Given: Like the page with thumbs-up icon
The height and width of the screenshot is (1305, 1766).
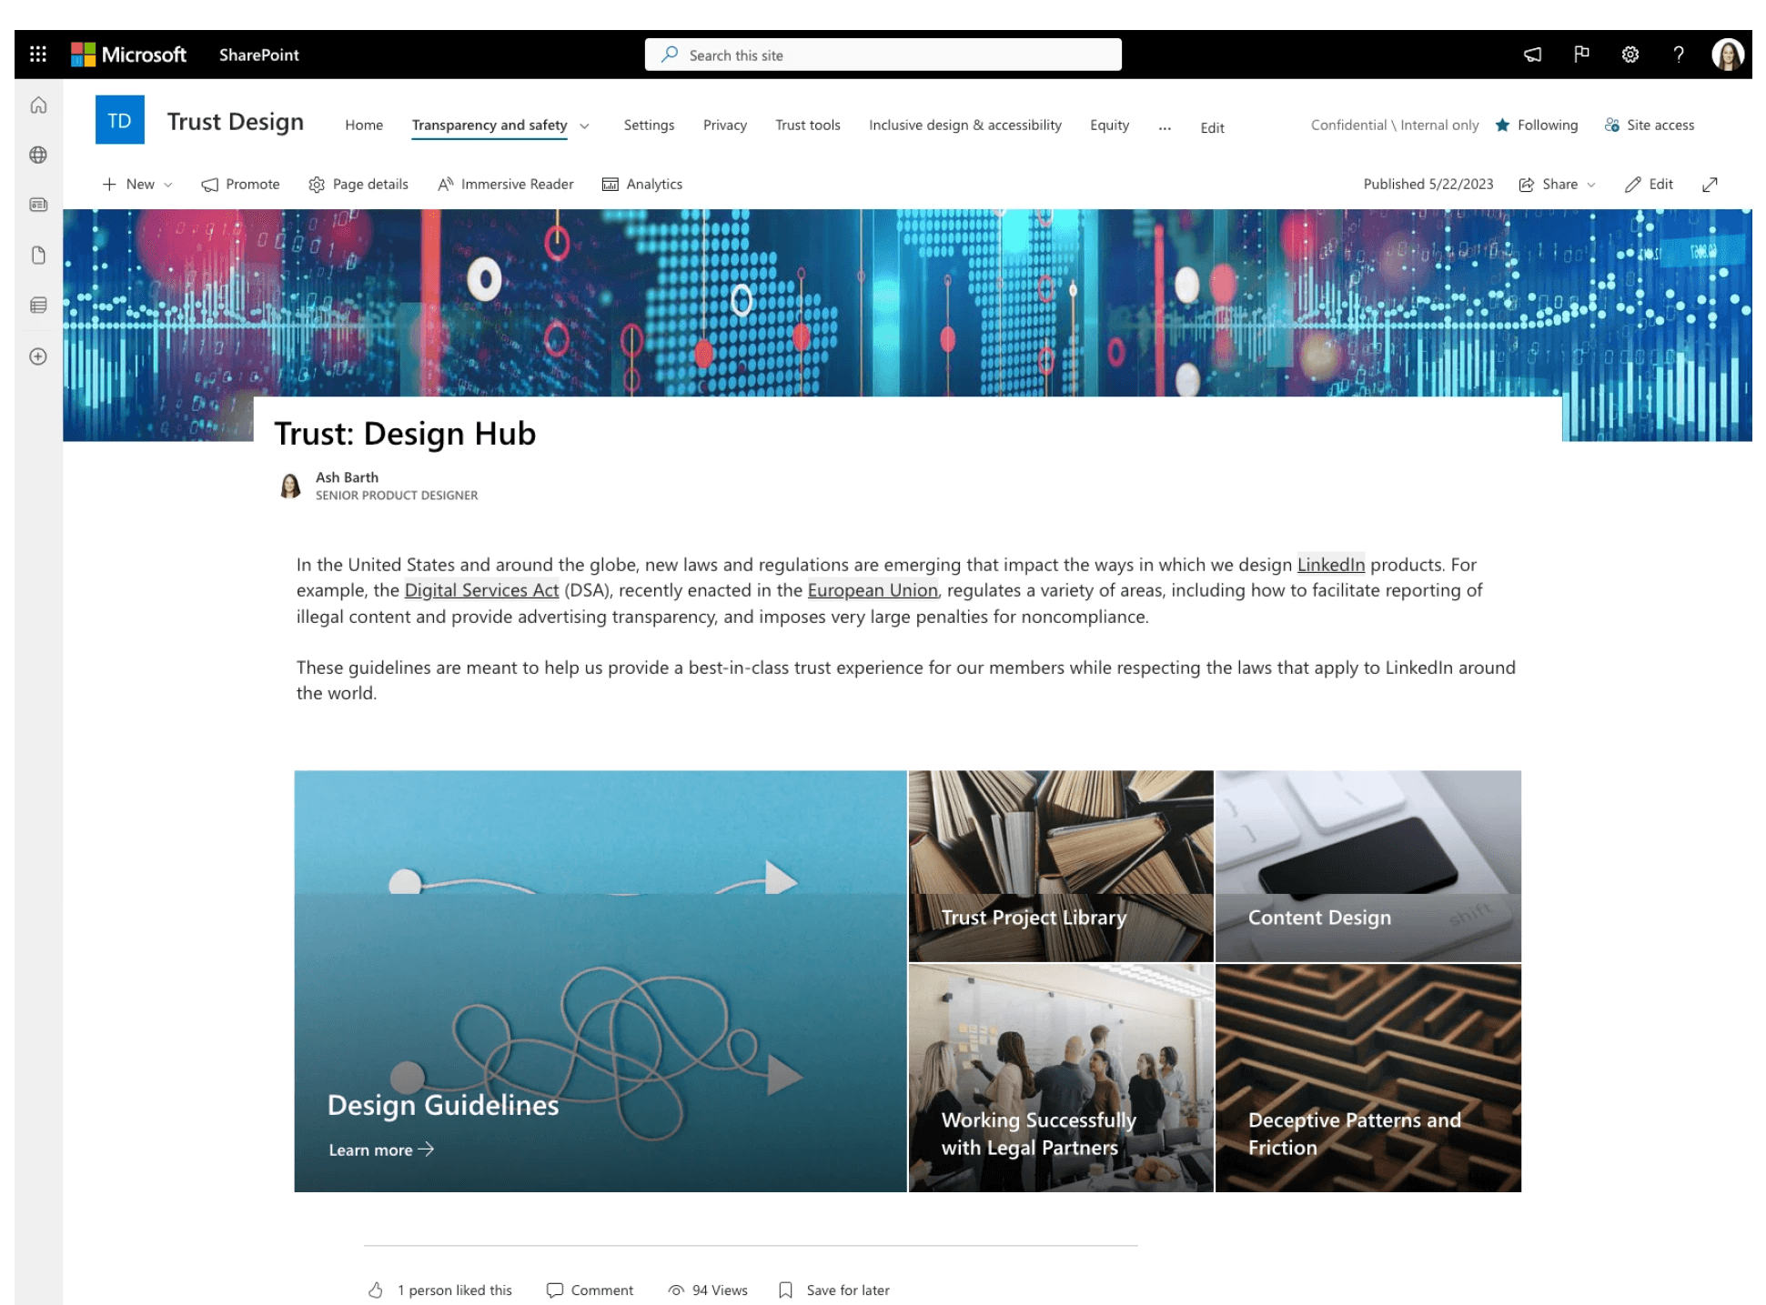Looking at the screenshot, I should pyautogui.click(x=376, y=1290).
